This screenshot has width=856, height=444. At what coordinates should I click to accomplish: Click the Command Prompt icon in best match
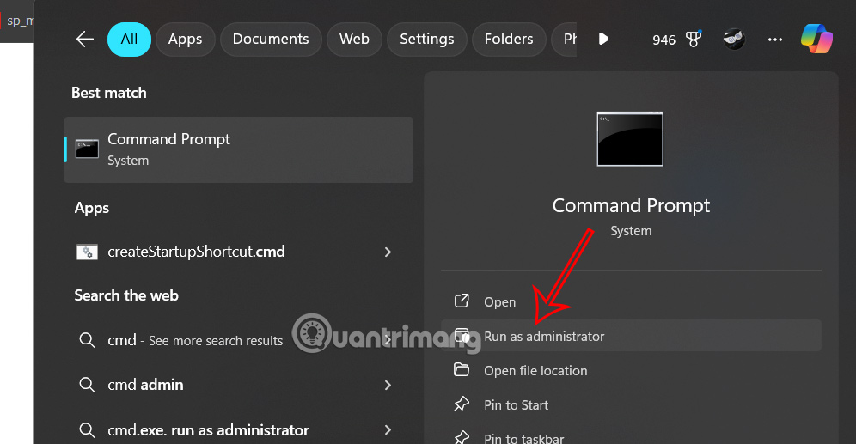point(87,149)
